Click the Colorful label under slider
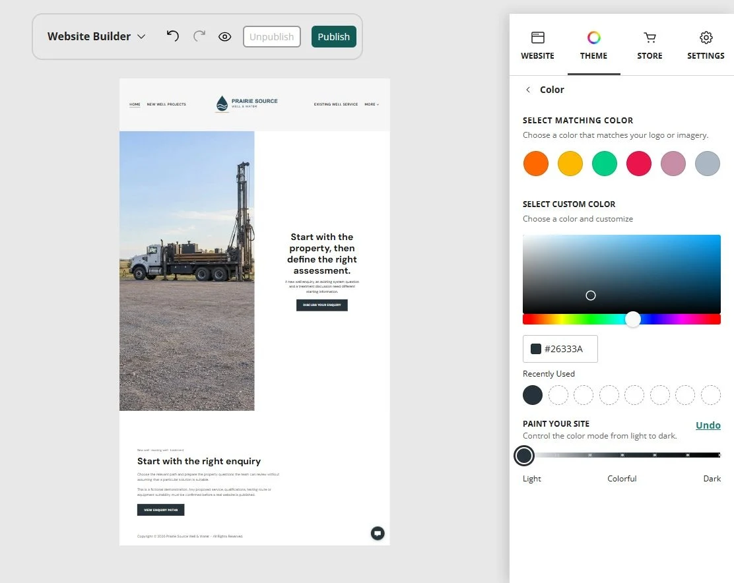Image resolution: width=734 pixels, height=583 pixels. coord(622,478)
